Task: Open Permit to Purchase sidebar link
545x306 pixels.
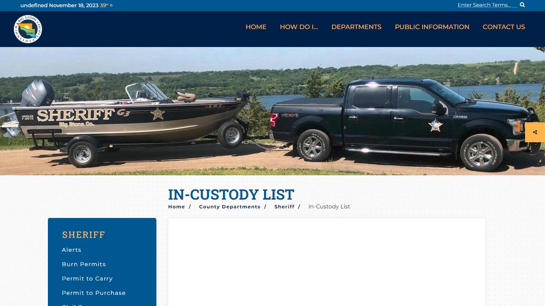Action: [94, 293]
